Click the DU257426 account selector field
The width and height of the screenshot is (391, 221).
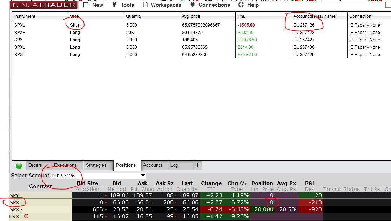point(98,176)
